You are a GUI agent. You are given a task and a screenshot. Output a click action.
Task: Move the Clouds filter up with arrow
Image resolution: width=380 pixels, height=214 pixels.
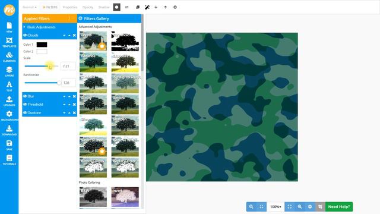click(x=69, y=36)
